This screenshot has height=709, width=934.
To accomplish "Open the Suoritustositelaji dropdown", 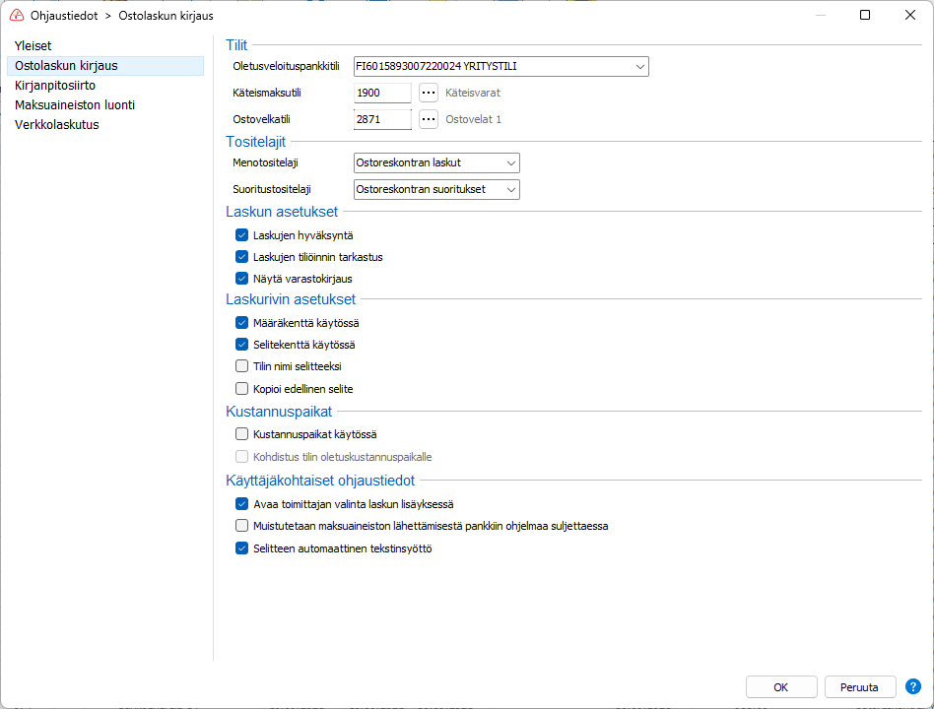I will pos(436,189).
